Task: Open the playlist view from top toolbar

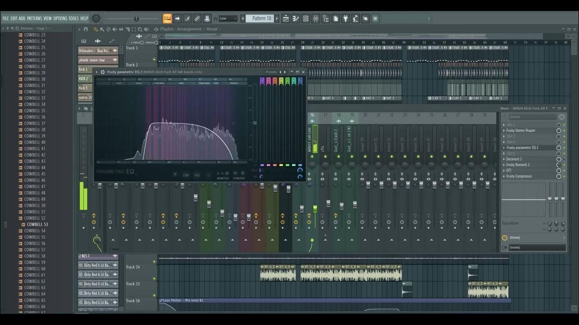Action: (286, 19)
